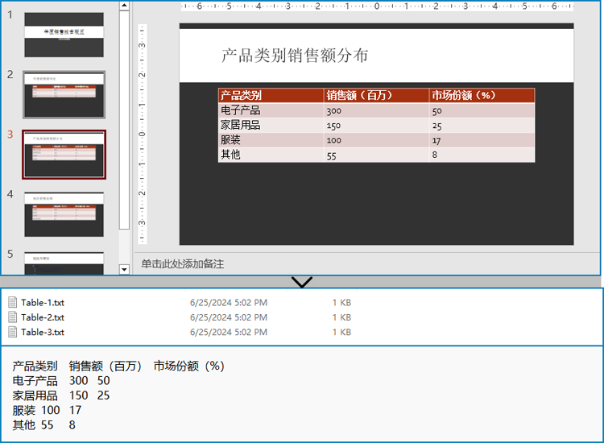The image size is (604, 443).
Task: Click the vertical ruler beside the slide
Action: 142,134
